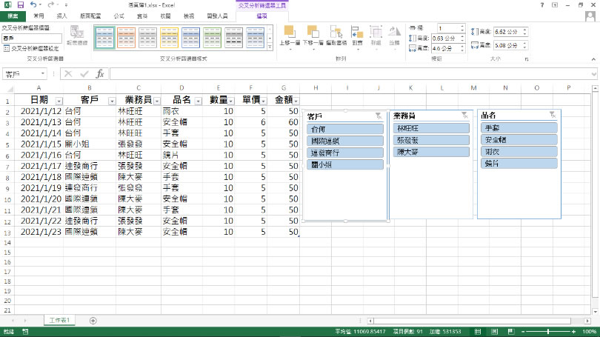Switch to Page Layout view
Screen dimensions: 600x337
(x=494, y=332)
